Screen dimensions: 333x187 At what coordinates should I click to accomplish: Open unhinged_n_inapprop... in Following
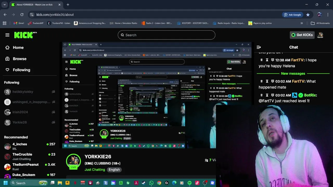pyautogui.click(x=30, y=102)
